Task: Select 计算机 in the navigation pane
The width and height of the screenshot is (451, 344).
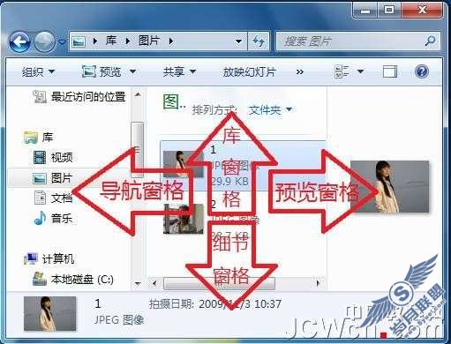Action: pos(58,259)
